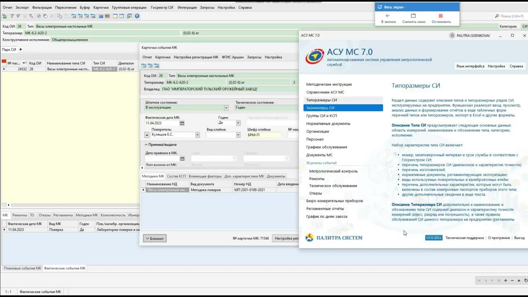Click the Лаборатории поверки cell in bottom grid

coord(117,230)
